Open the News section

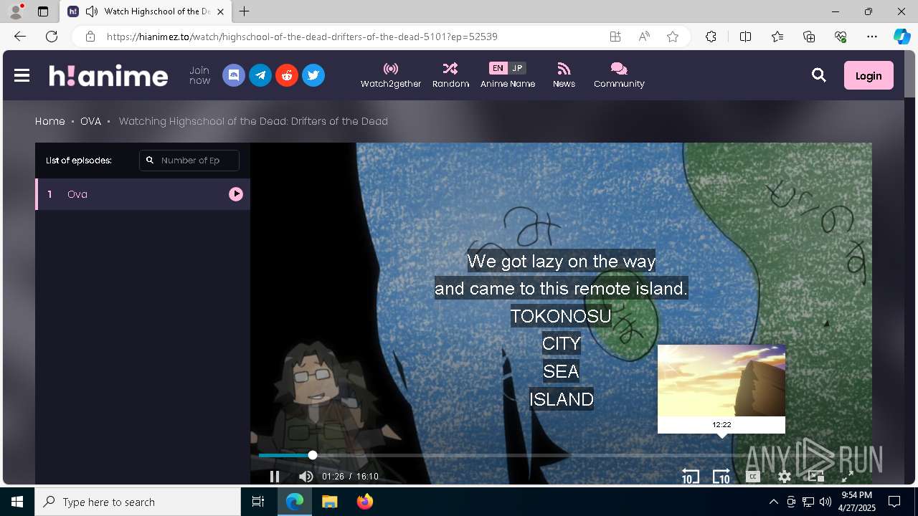click(564, 75)
